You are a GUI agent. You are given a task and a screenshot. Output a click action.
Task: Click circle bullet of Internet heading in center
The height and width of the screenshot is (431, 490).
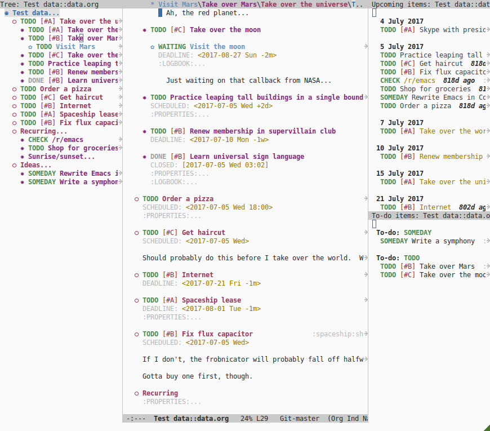[x=136, y=275]
